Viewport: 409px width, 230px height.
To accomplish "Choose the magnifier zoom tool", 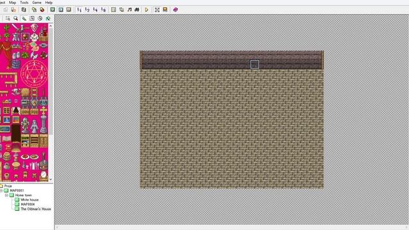I will coord(15,19).
